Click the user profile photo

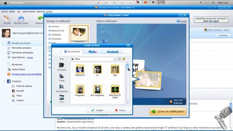coord(6,33)
